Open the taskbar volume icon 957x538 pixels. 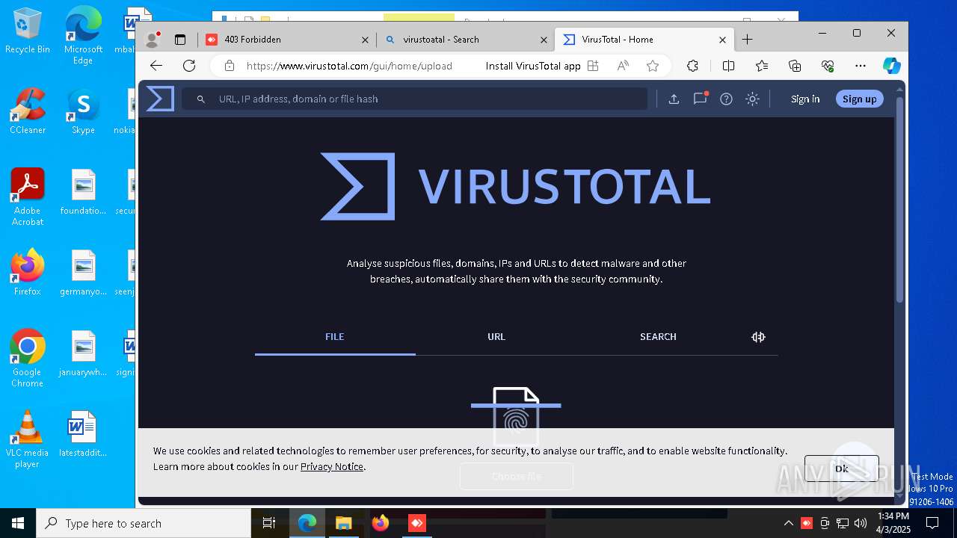(861, 523)
